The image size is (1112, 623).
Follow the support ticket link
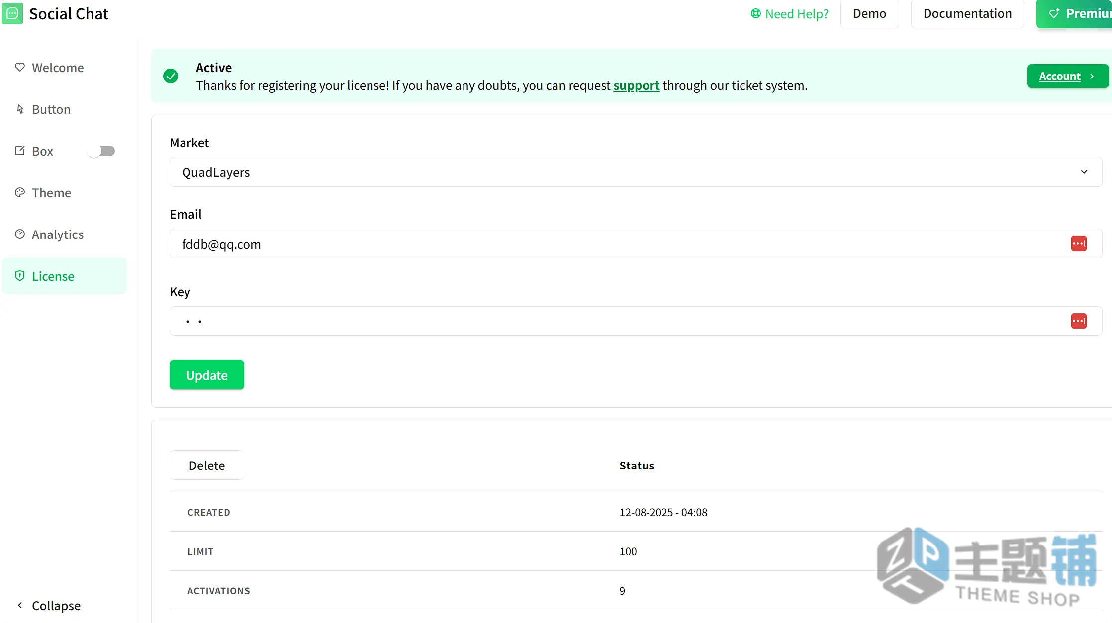(636, 85)
